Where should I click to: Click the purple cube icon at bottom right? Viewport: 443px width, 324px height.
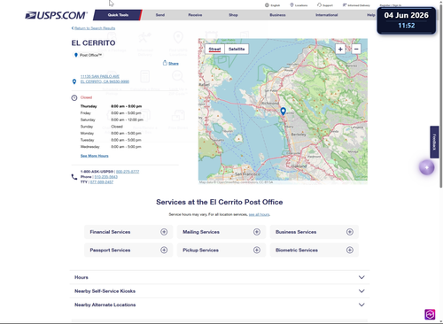[x=430, y=314]
